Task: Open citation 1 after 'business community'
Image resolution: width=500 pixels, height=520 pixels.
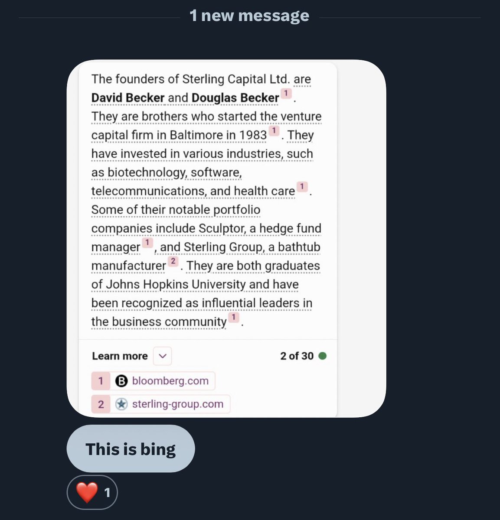Action: click(233, 318)
